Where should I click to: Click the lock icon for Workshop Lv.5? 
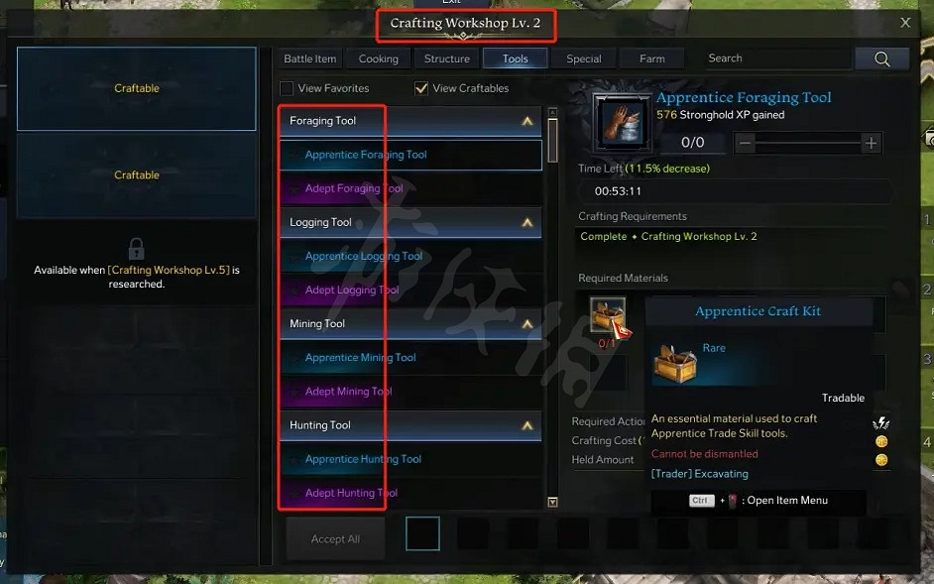pos(137,248)
